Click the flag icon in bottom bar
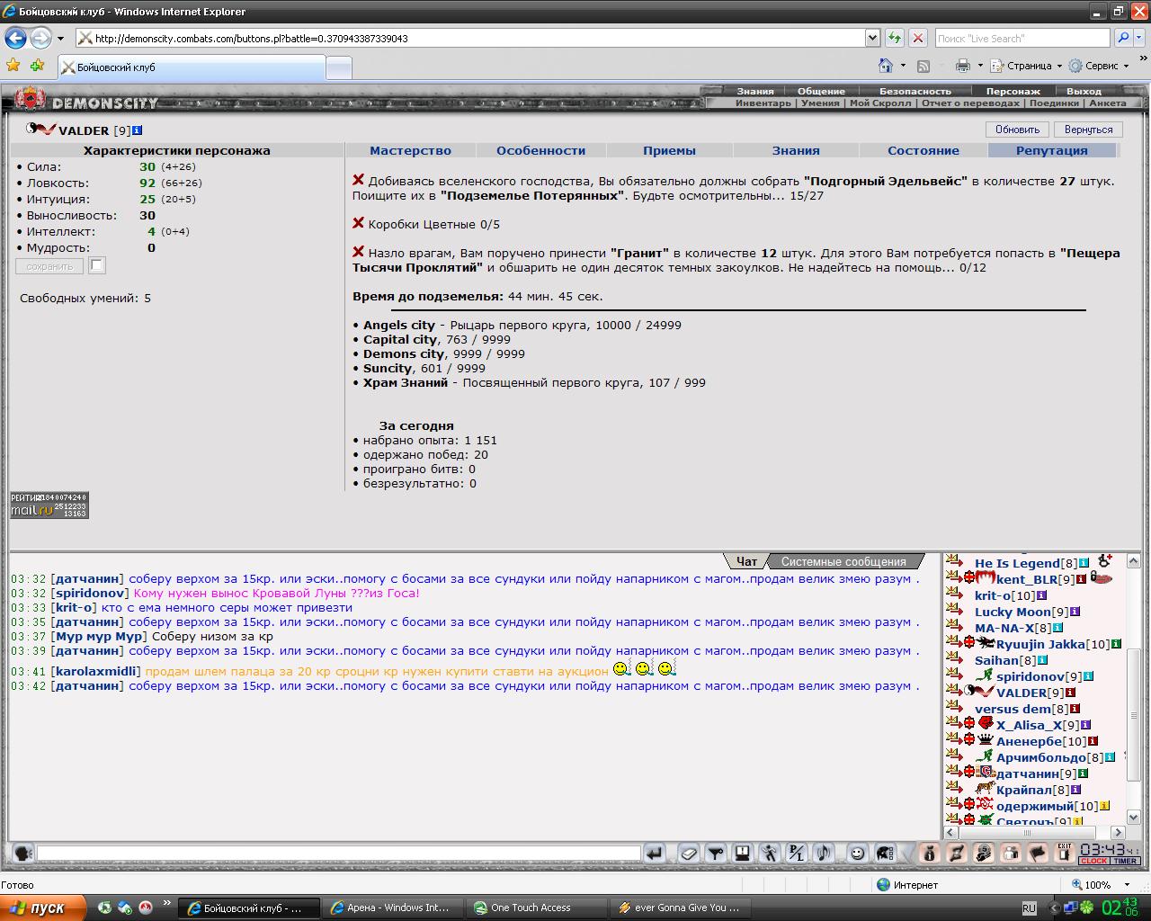The height and width of the screenshot is (921, 1151). click(x=1038, y=854)
